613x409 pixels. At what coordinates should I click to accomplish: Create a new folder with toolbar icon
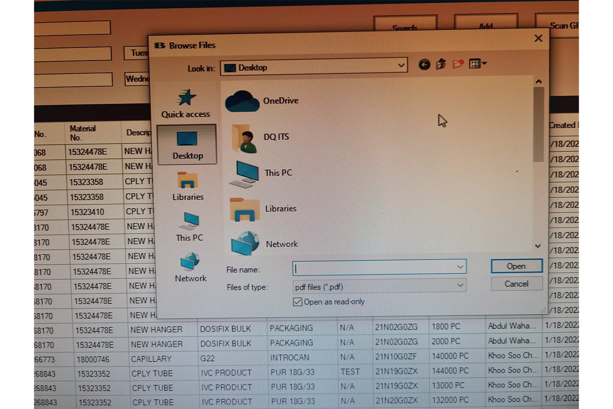coord(458,64)
